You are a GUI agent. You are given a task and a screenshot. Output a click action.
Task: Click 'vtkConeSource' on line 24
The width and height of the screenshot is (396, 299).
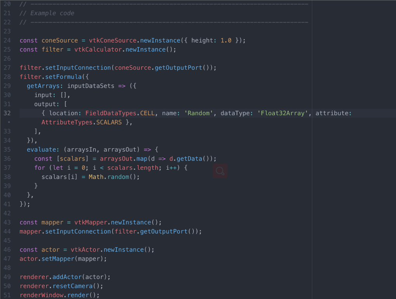click(x=113, y=40)
